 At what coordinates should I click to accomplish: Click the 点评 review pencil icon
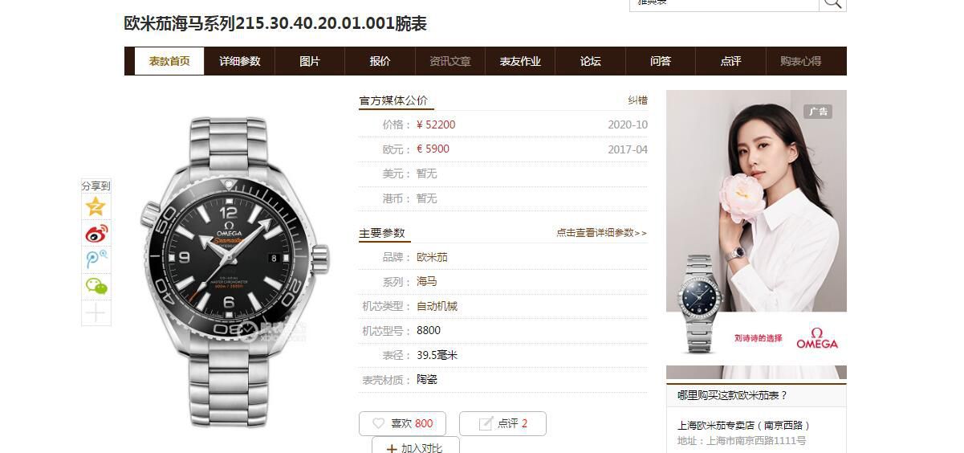pyautogui.click(x=486, y=423)
